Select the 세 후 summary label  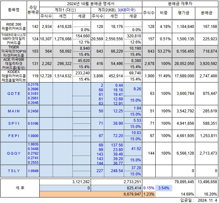20,188
